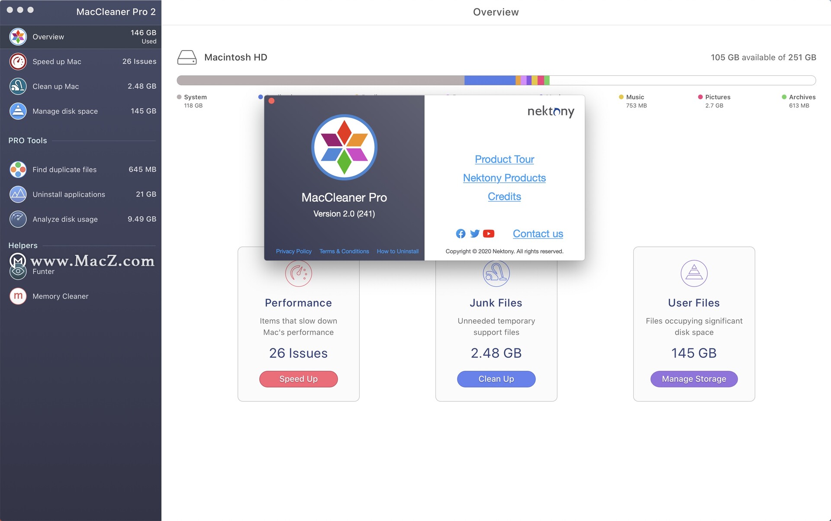This screenshot has width=831, height=521.
Task: Click the Archives legend green dot
Action: [784, 97]
